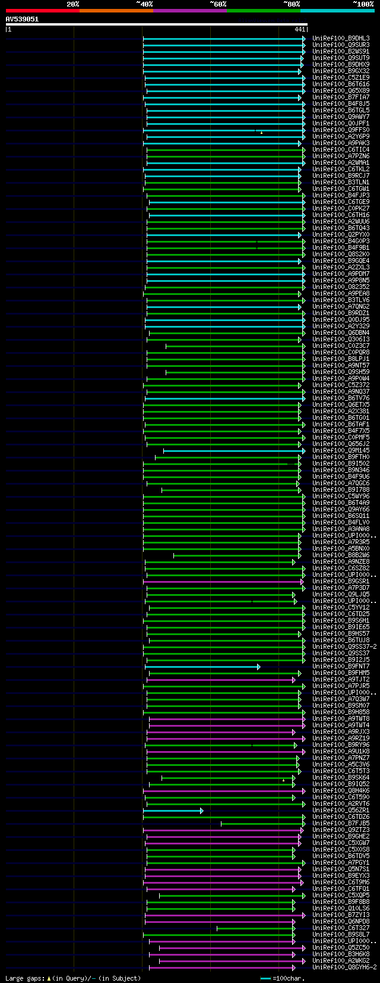
Task: Open hit UniRef100_B9DHL3
Action: point(341,39)
